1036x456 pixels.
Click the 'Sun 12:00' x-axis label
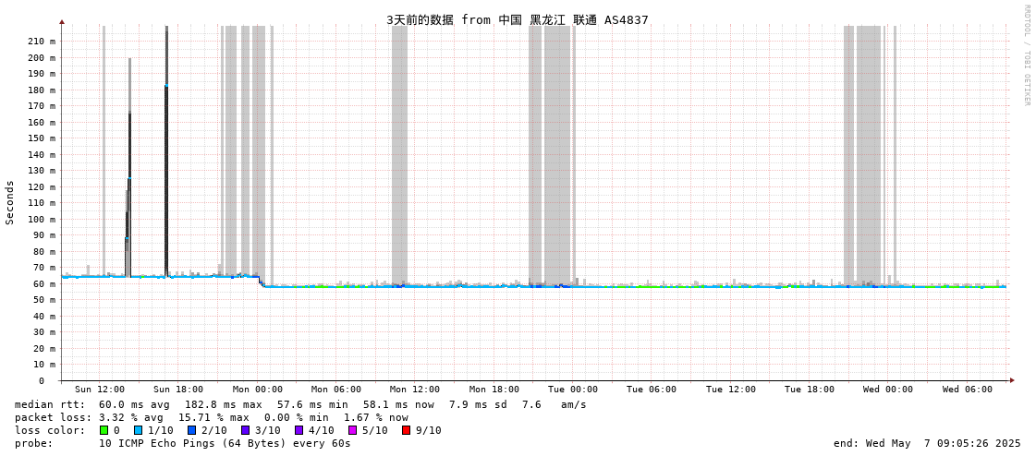click(x=100, y=390)
